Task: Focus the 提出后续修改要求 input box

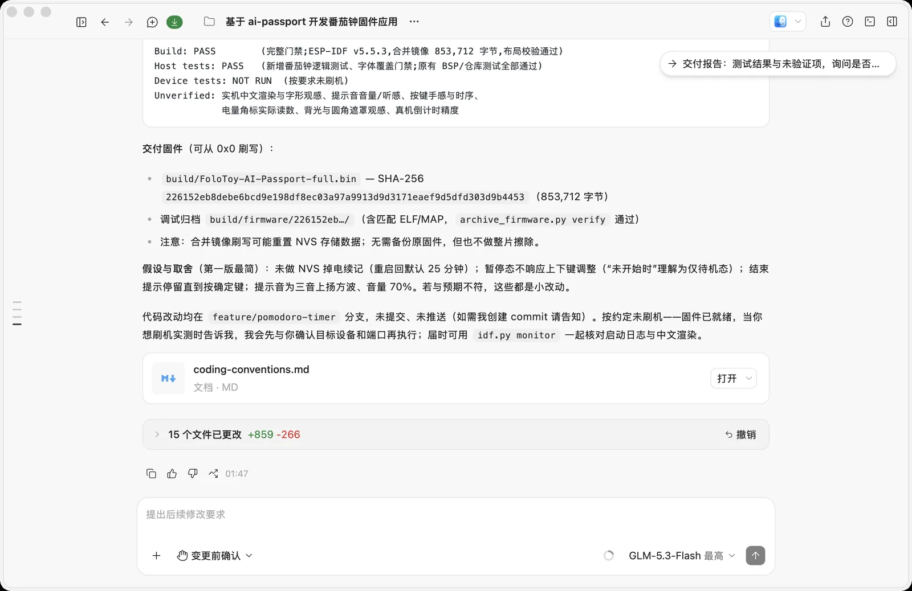Action: pyautogui.click(x=455, y=515)
